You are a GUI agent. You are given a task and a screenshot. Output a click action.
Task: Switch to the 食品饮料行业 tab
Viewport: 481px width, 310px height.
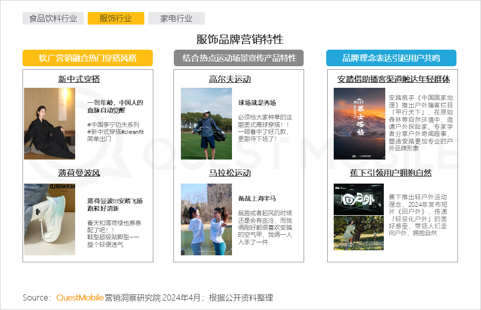pos(53,19)
